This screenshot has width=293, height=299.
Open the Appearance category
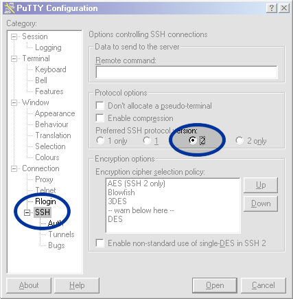coord(55,113)
